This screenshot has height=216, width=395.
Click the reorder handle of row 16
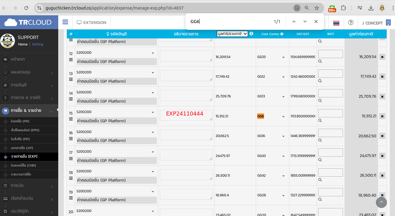pyautogui.click(x=71, y=139)
